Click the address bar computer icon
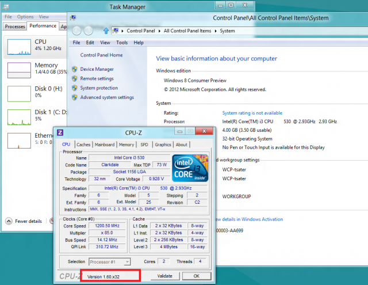This screenshot has width=368, height=285. 116,31
